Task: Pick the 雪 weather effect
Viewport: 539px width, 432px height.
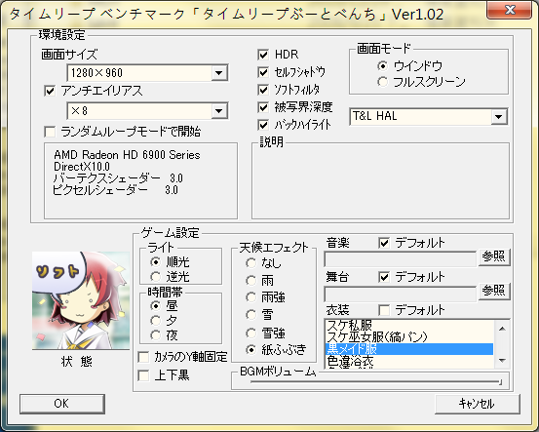Action: (x=250, y=314)
